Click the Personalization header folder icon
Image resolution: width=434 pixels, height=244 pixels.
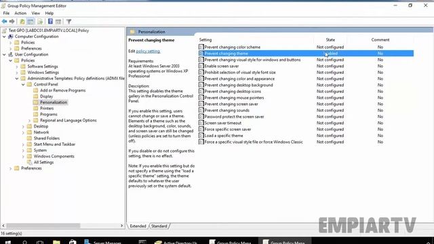[x=133, y=32]
